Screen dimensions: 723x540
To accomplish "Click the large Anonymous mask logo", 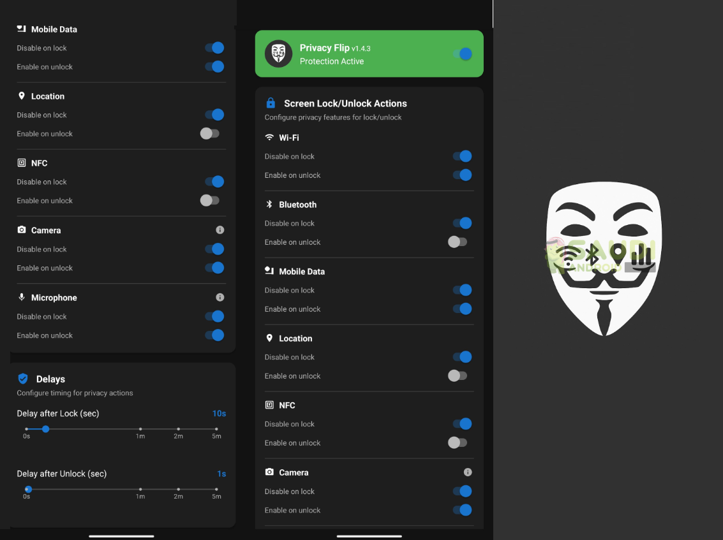I will click(x=604, y=258).
